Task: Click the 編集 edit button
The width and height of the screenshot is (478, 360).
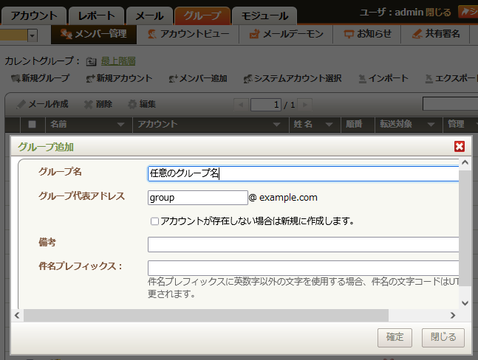Action: (x=142, y=104)
